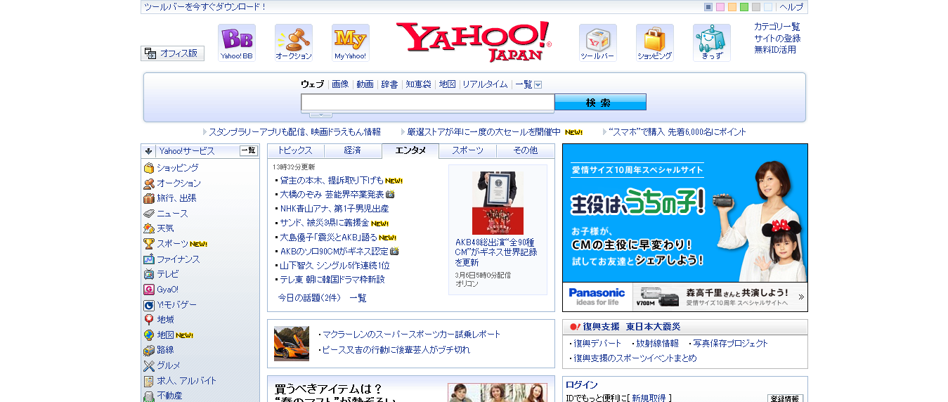Click the 地図 globe icon
948x402 pixels.
149,335
